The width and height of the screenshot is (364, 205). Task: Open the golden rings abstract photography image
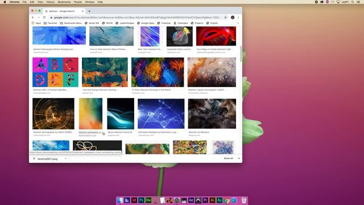point(53,114)
